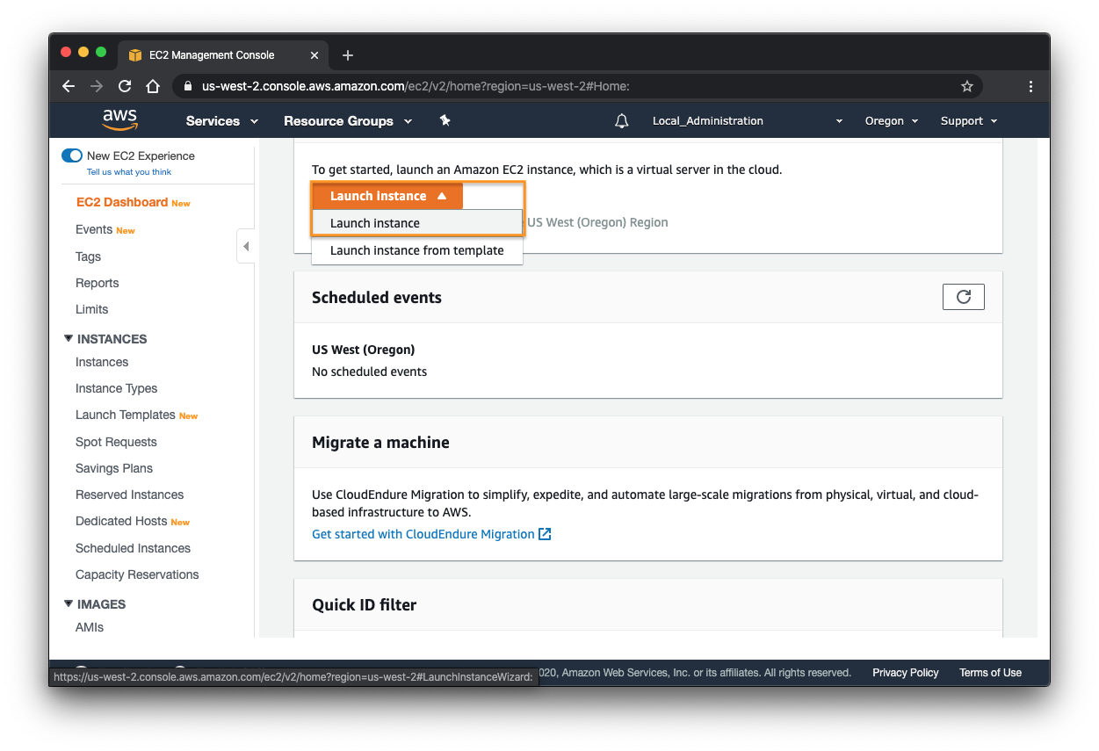Switch to EC2 Management Console tab
The image size is (1099, 751).
(x=223, y=55)
